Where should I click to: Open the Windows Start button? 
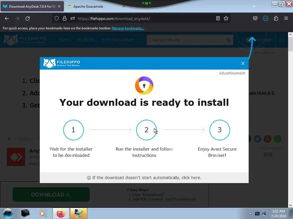tap(7, 213)
